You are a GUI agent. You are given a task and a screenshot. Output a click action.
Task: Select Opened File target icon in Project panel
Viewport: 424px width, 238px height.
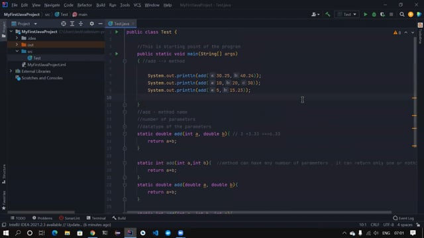[x=64, y=24]
